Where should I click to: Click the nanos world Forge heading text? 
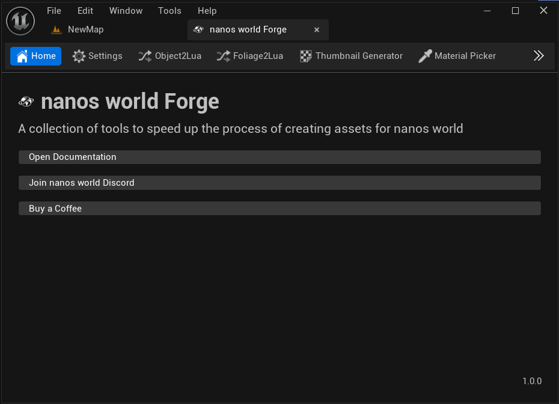[x=130, y=102]
